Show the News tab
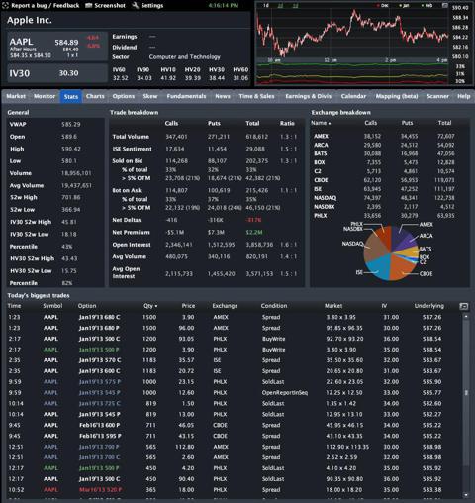 click(223, 96)
